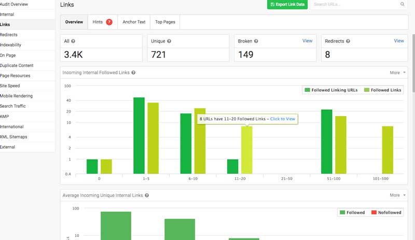The width and height of the screenshot is (415, 240).
Task: Click help icon beside Incoming Internal Followed Links
Action: [134, 73]
